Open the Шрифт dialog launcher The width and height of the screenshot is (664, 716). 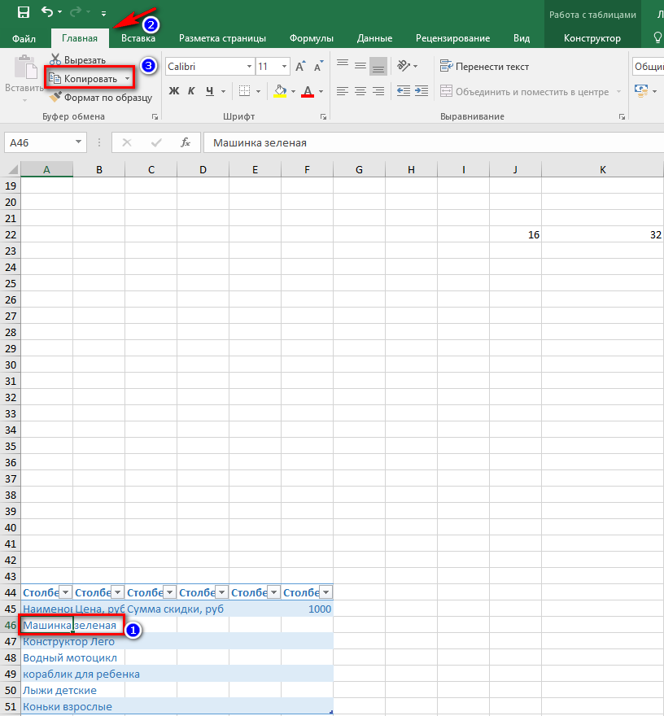pos(323,117)
